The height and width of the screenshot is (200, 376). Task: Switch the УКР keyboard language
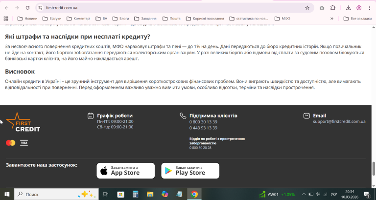(334, 194)
